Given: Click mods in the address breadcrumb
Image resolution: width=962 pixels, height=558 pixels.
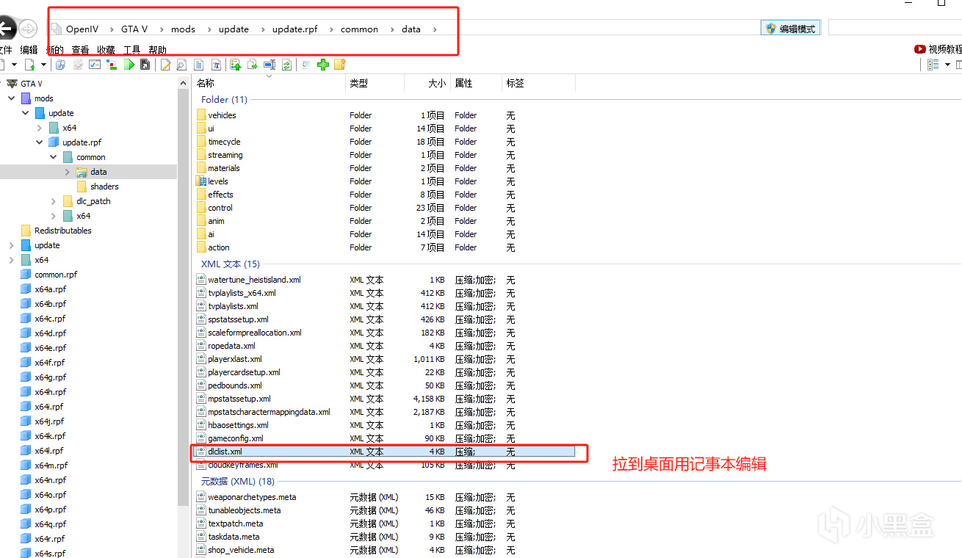Looking at the screenshot, I should (183, 29).
